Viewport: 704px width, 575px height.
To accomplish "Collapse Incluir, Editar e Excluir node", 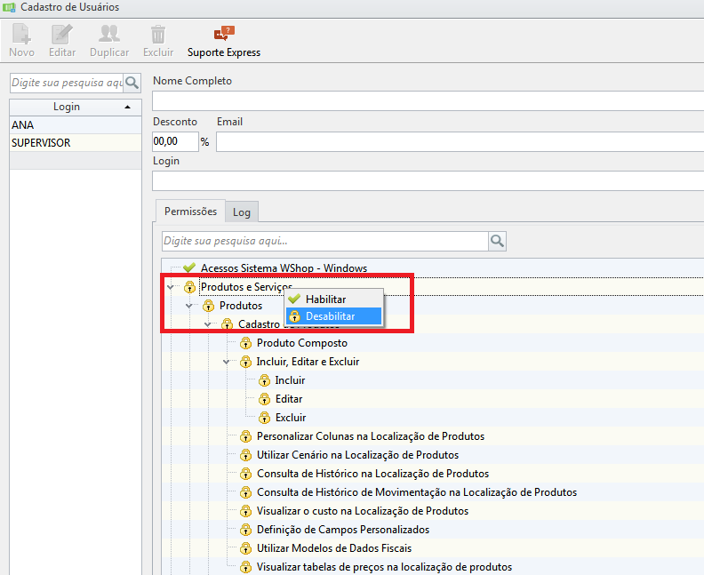I will pyautogui.click(x=227, y=362).
